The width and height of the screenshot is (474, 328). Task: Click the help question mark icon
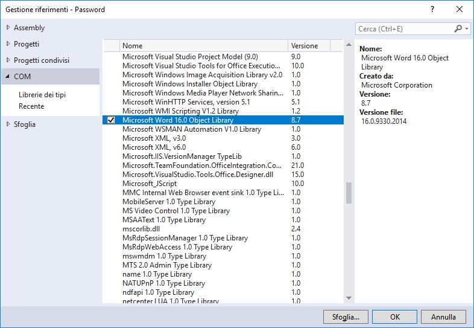coord(432,10)
